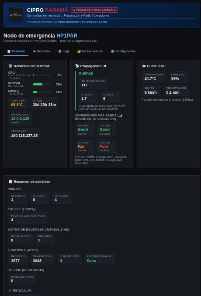
Task: Click the boletines Errores count
Action: click(x=39, y=240)
